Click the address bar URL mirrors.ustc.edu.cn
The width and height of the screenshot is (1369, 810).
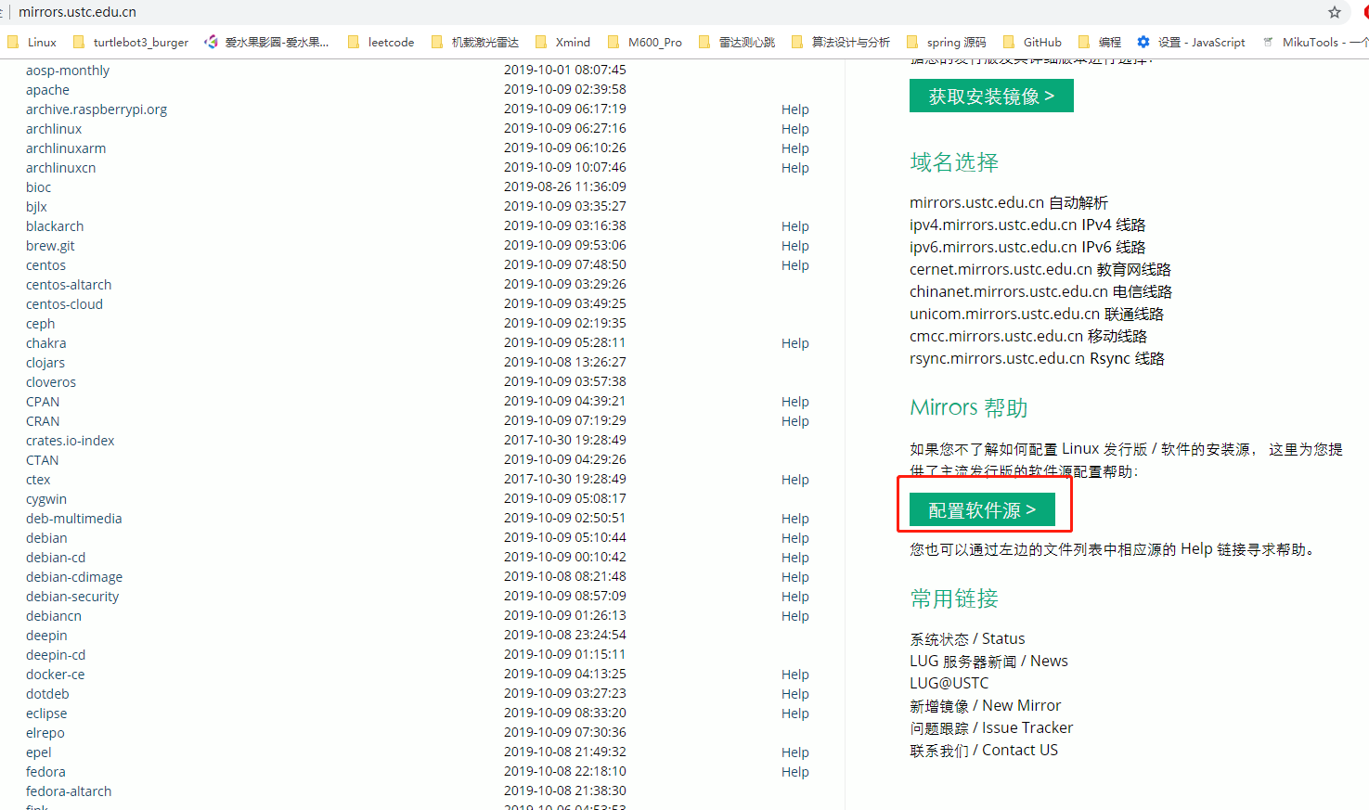click(77, 12)
